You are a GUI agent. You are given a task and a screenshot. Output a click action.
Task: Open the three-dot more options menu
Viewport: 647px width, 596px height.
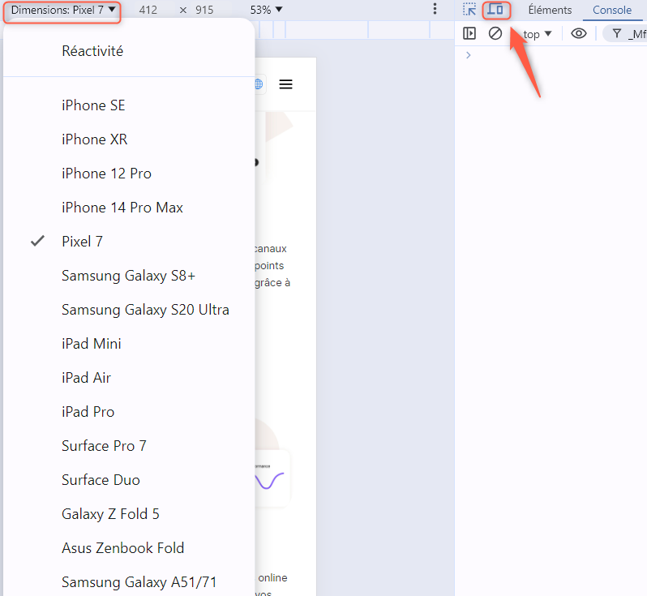[x=435, y=9]
